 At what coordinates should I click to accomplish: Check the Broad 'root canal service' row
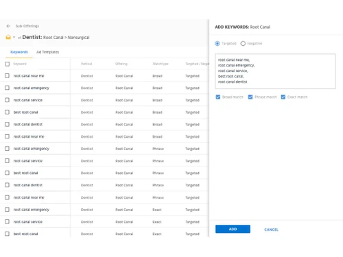[x=8, y=100]
